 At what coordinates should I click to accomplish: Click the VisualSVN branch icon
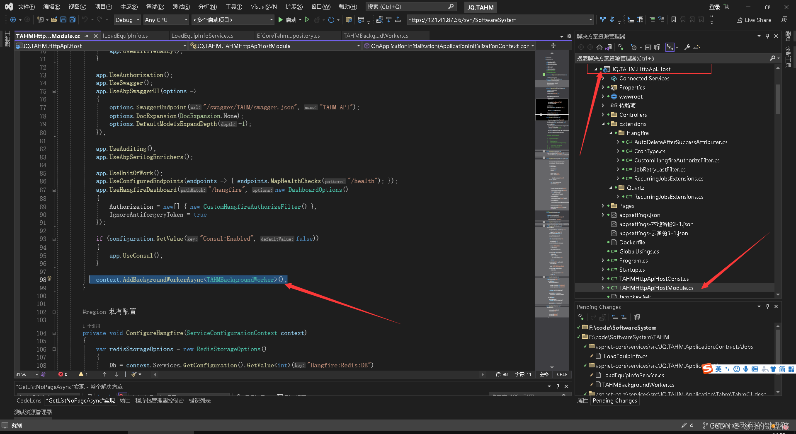[x=603, y=19]
